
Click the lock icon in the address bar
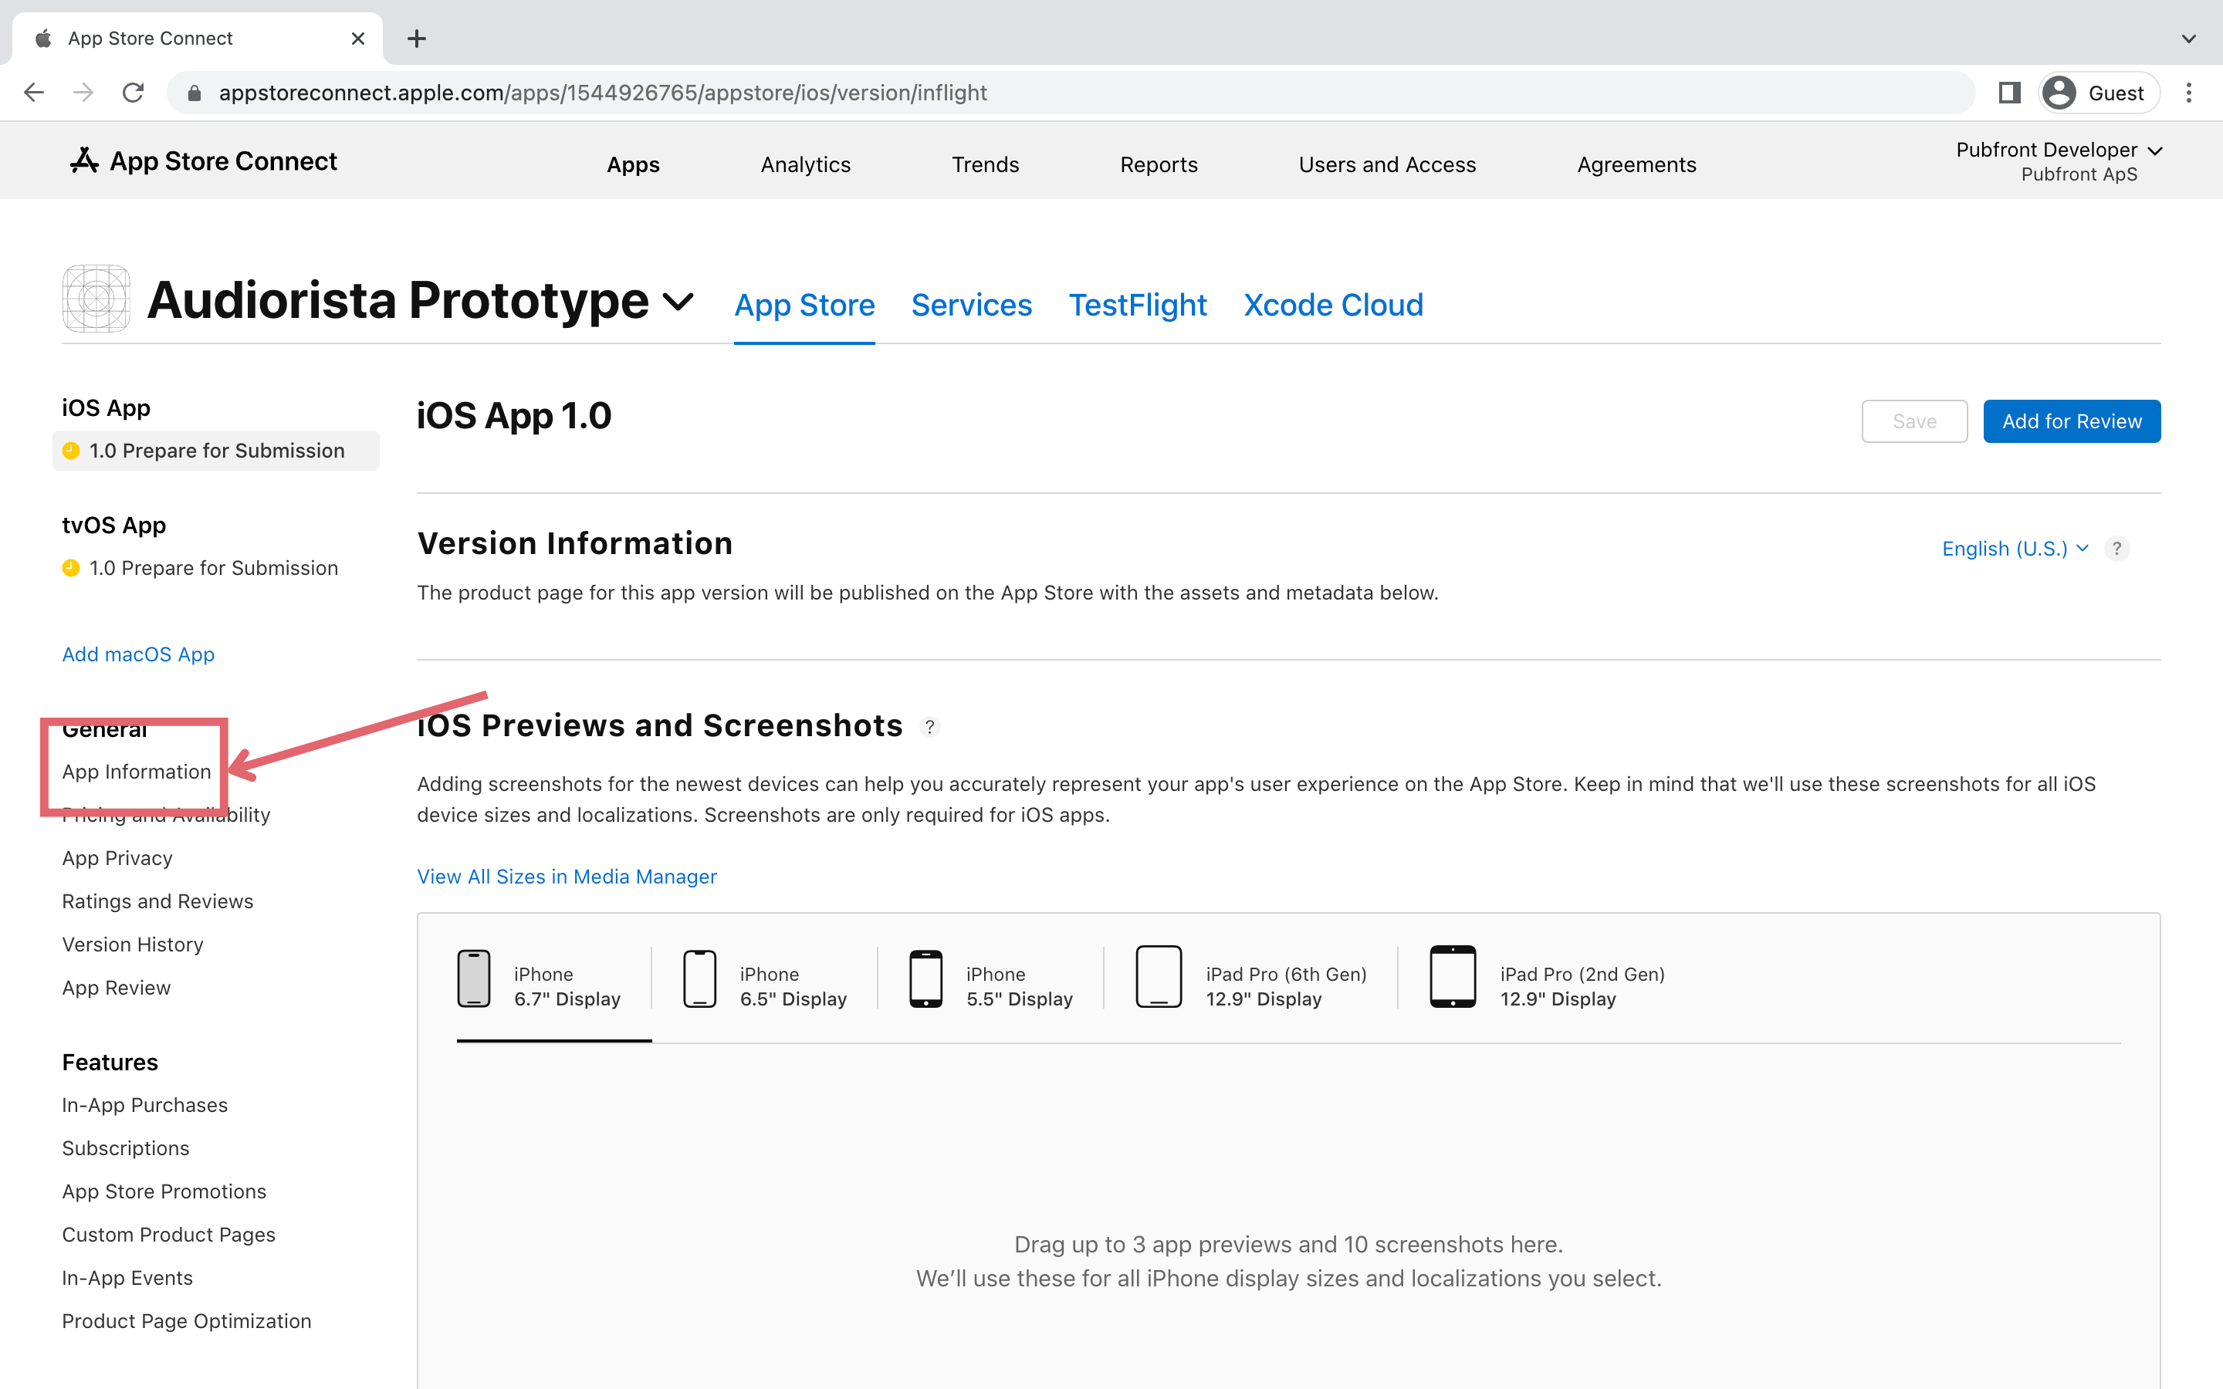(194, 93)
